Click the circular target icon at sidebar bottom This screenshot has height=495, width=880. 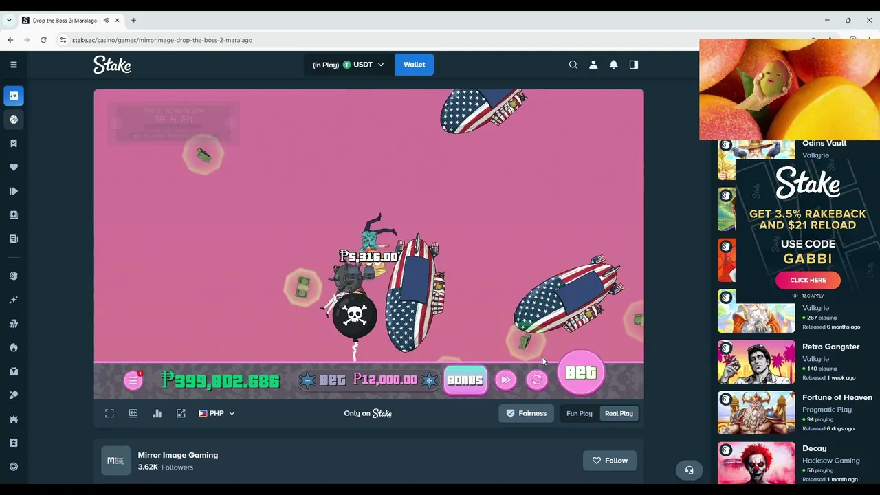[x=13, y=467]
